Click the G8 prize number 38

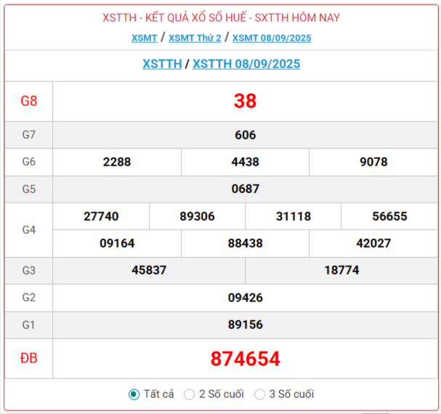coord(245,101)
